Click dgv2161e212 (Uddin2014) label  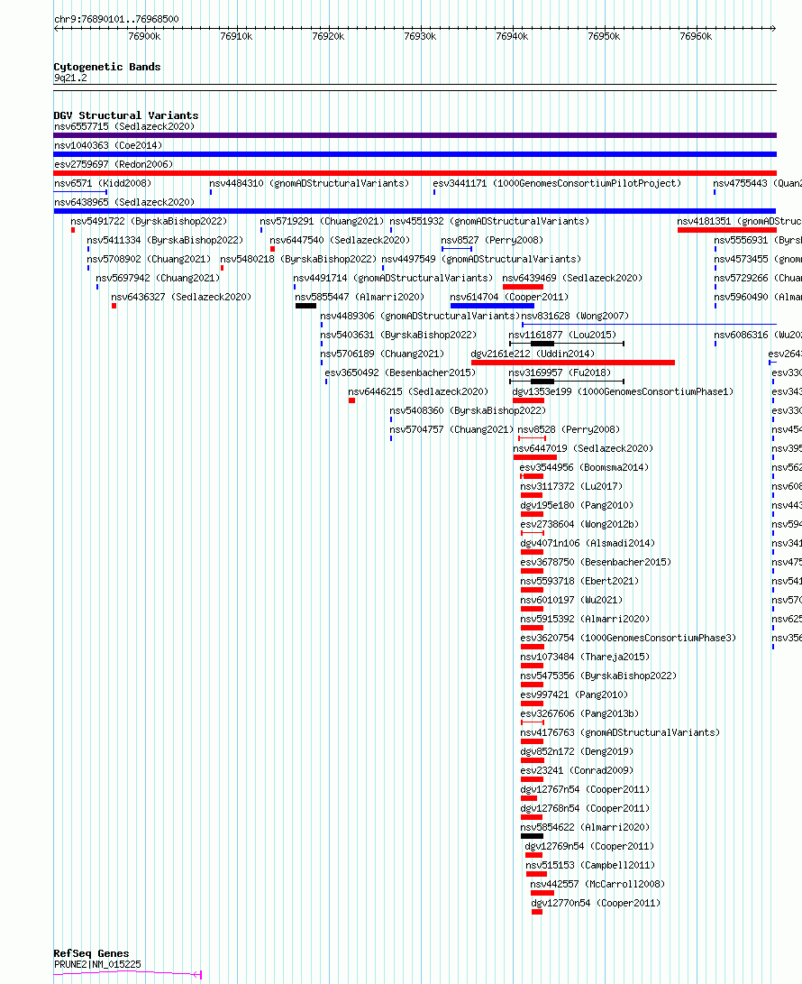533,354
